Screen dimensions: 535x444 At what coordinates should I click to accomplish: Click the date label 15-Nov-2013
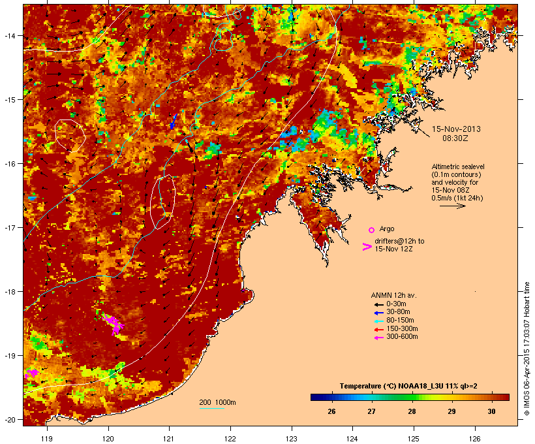(x=456, y=129)
